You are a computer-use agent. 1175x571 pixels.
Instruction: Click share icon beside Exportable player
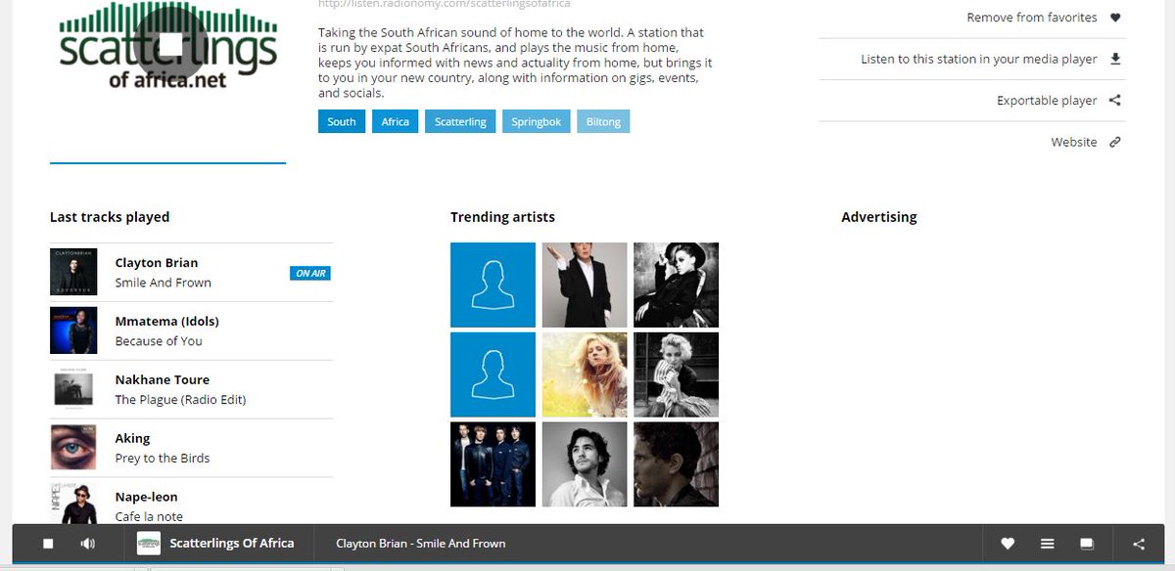[x=1115, y=101]
